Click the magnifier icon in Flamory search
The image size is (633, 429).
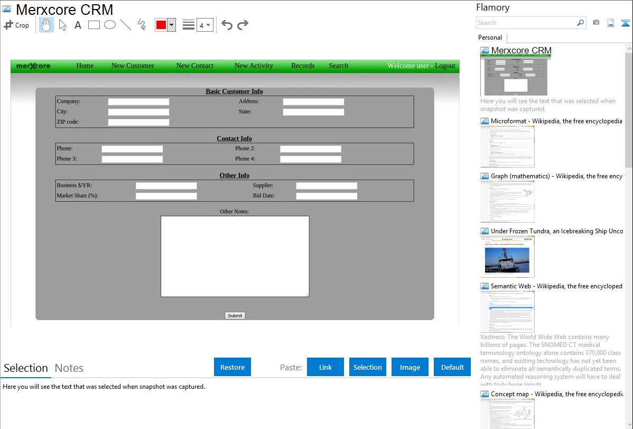(x=581, y=23)
